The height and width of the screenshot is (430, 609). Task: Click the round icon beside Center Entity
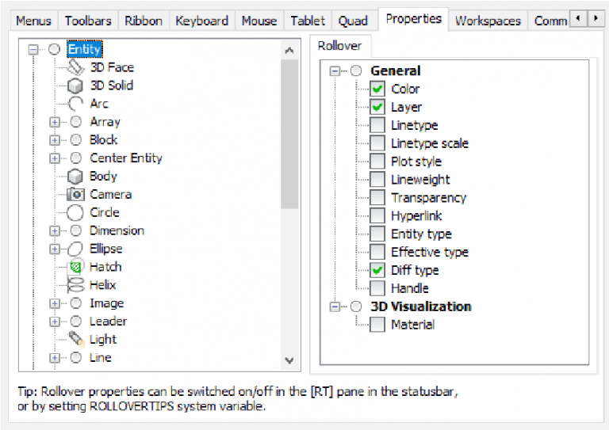pos(76,158)
